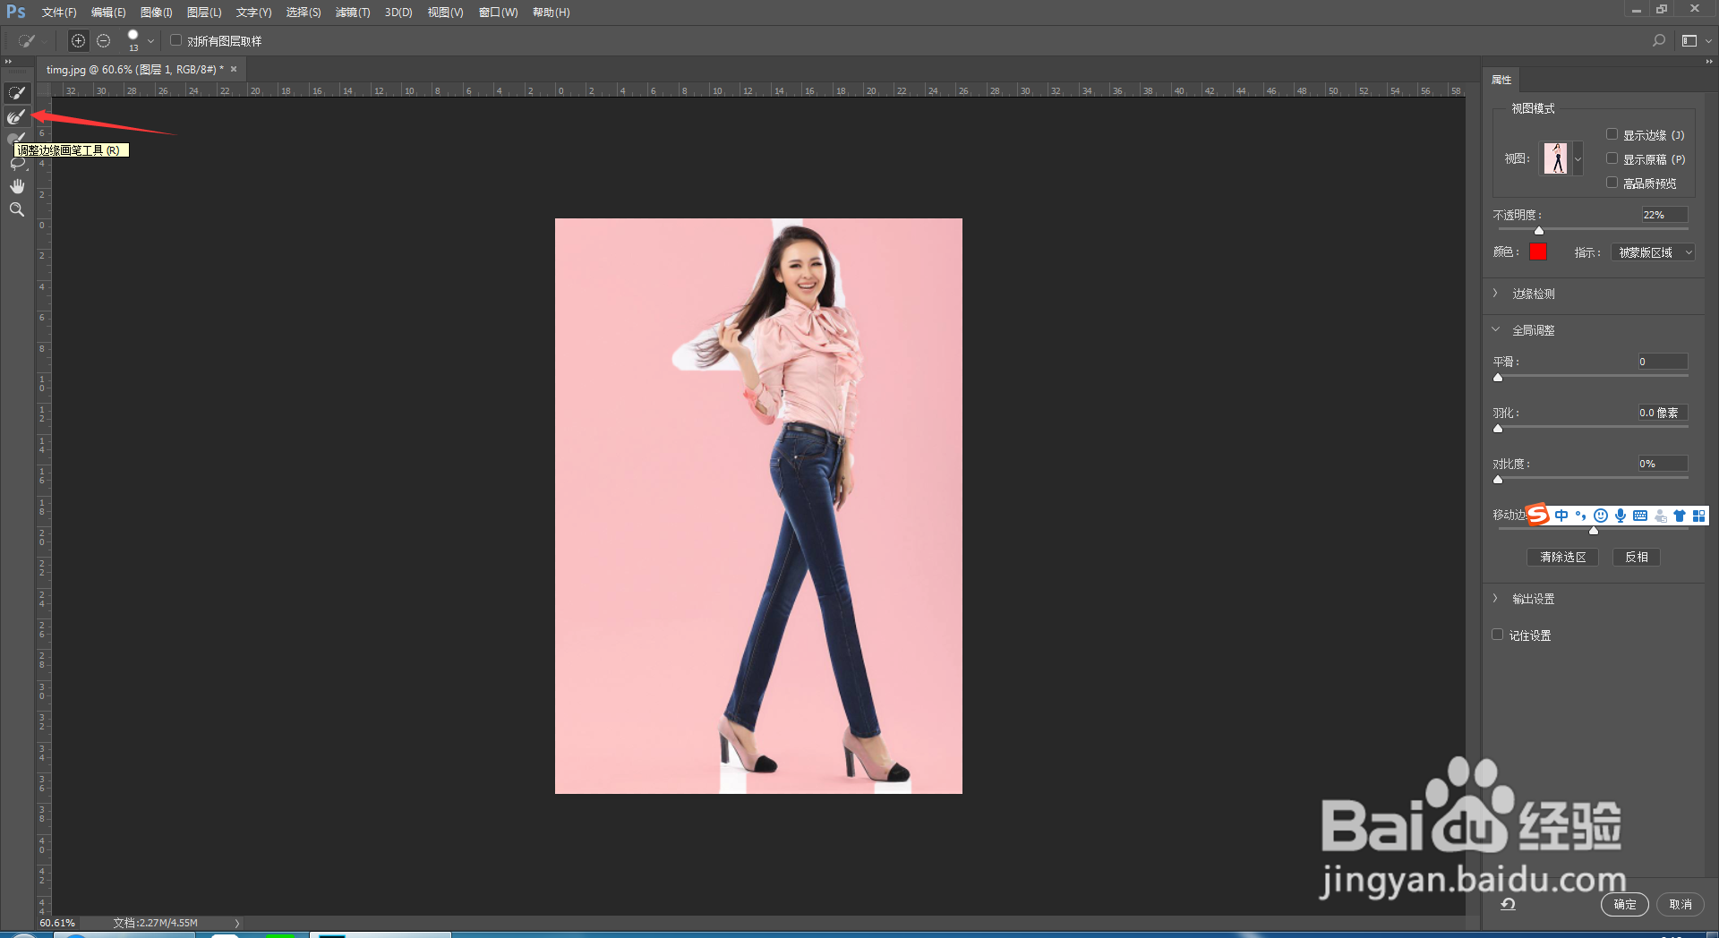
Task: Click the ruler origin corner box
Action: pyautogui.click(x=44, y=90)
